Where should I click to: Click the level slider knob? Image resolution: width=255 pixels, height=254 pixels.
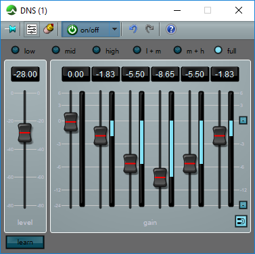point(25,133)
